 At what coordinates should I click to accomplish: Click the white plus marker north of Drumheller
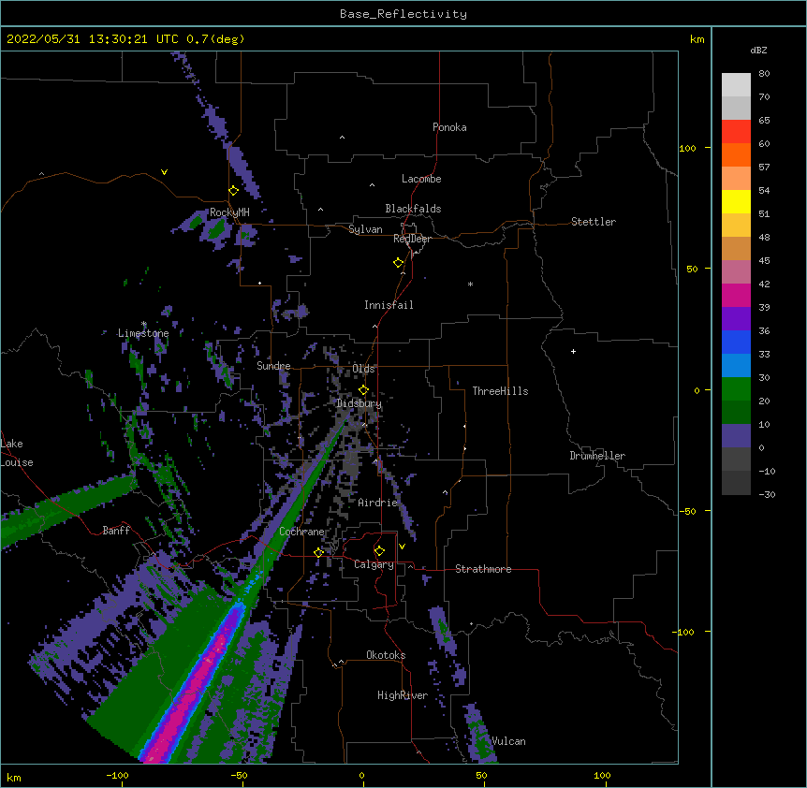click(573, 351)
